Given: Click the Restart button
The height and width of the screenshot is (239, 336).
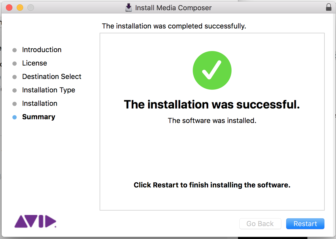Looking at the screenshot, I should (x=305, y=224).
